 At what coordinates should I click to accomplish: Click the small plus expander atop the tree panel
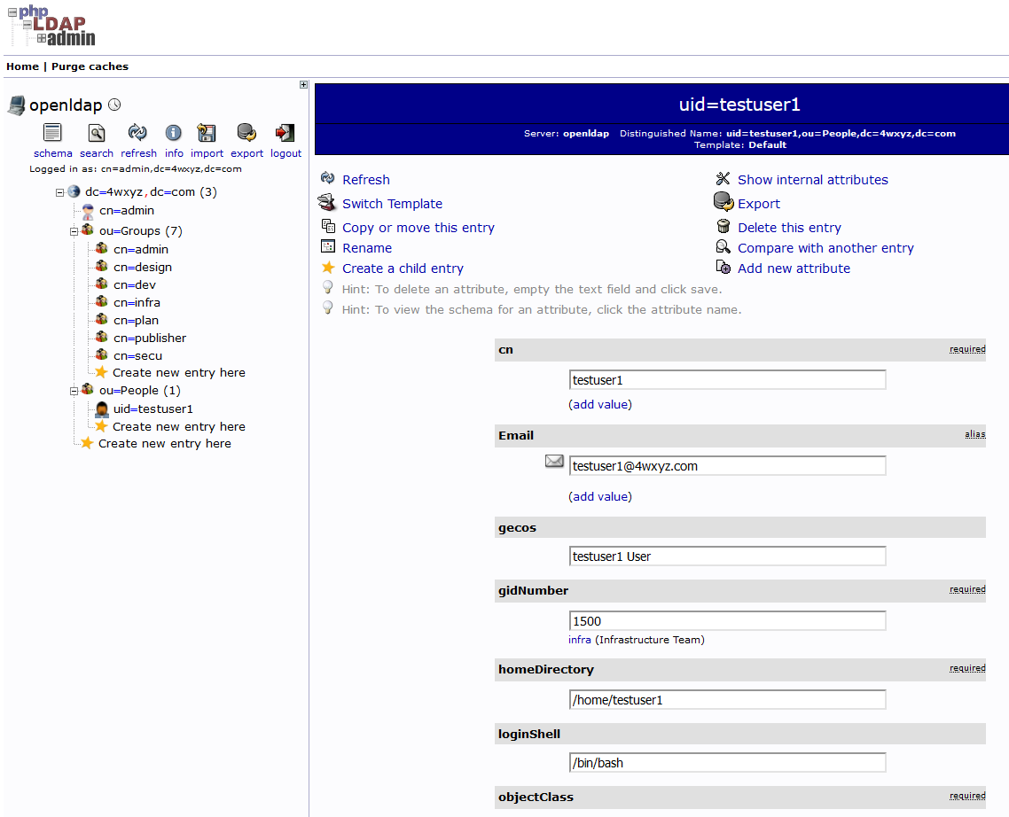[x=304, y=85]
